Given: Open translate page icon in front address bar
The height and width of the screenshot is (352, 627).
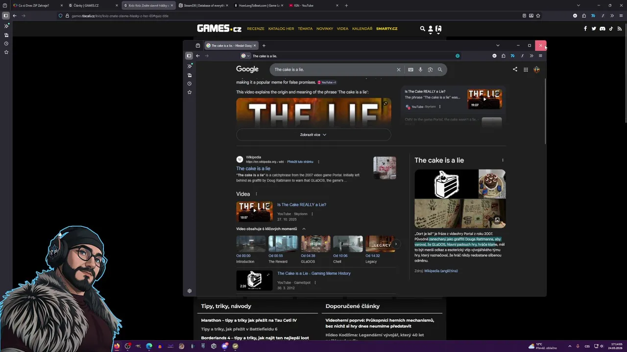Looking at the screenshot, I should click(458, 56).
